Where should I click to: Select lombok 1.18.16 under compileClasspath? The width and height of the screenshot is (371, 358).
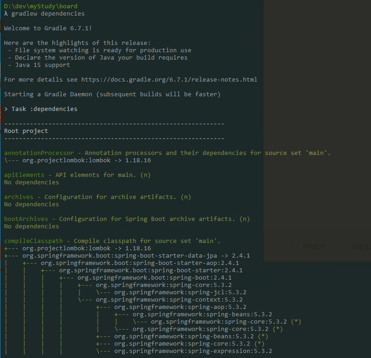pyautogui.click(x=87, y=248)
